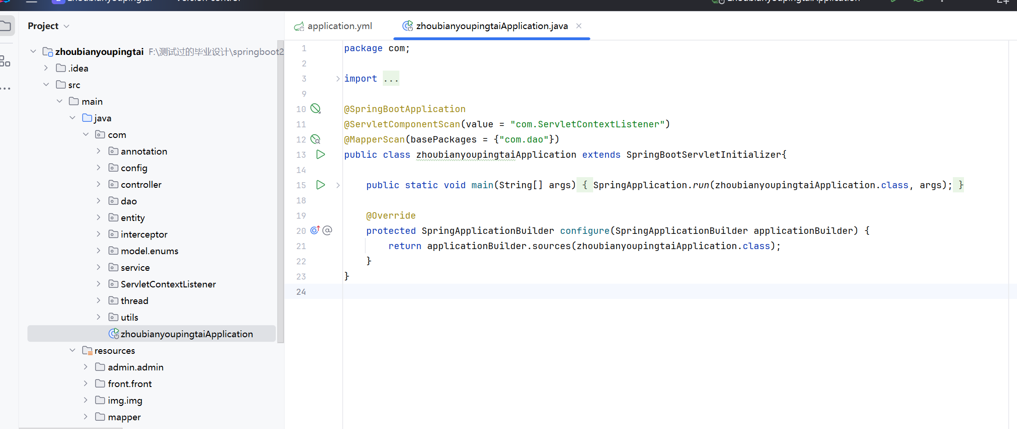Click the mapper folder icon
The width and height of the screenshot is (1017, 429).
pos(100,417)
